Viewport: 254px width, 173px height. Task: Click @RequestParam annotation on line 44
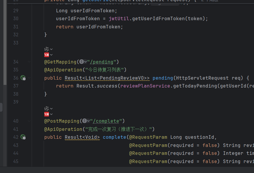click(x=148, y=153)
